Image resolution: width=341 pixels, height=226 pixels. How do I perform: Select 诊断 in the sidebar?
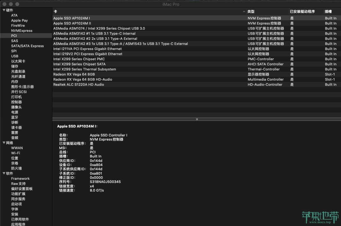point(15,122)
